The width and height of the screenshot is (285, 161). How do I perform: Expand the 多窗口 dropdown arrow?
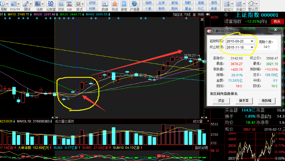pos(244,4)
